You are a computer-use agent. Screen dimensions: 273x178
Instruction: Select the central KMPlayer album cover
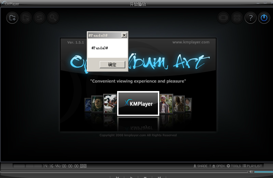coord(138,103)
